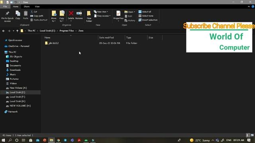This screenshot has width=255, height=143.
Task: Open the File menu tab
Action: click(x=5, y=6)
